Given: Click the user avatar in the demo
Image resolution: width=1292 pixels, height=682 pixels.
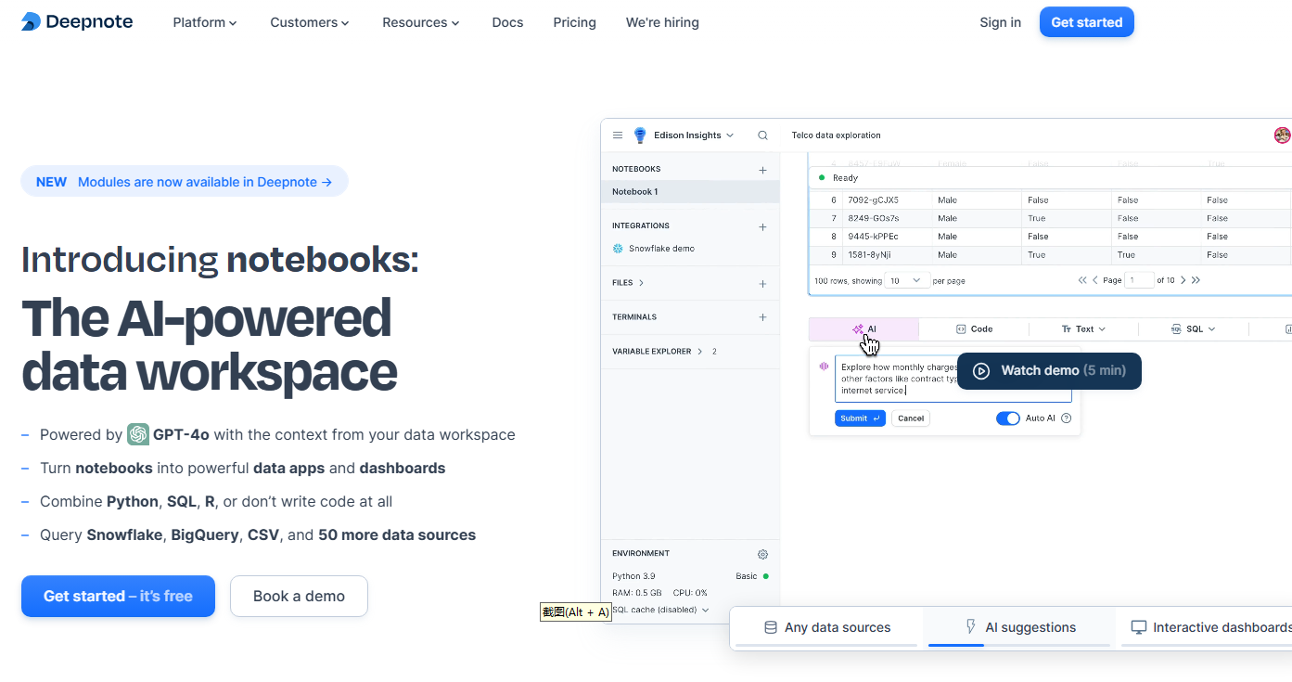Looking at the screenshot, I should 1283,135.
